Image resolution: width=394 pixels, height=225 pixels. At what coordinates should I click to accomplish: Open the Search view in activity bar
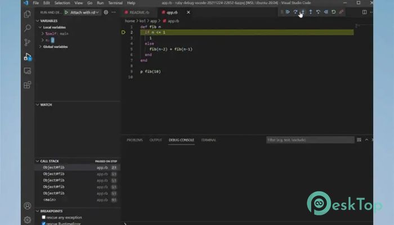(28, 28)
